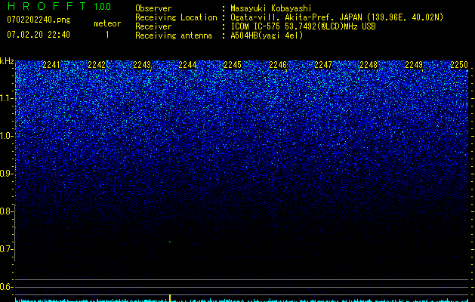Screen dimensions: 475x302
Task: Click the 2241 time marker
Action: tap(51, 65)
